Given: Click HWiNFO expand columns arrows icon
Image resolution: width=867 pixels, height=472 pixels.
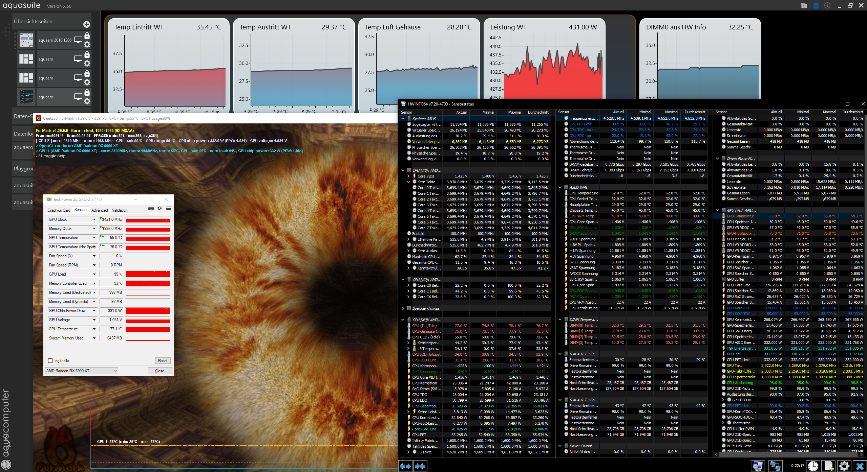Looking at the screenshot, I should point(405,466).
